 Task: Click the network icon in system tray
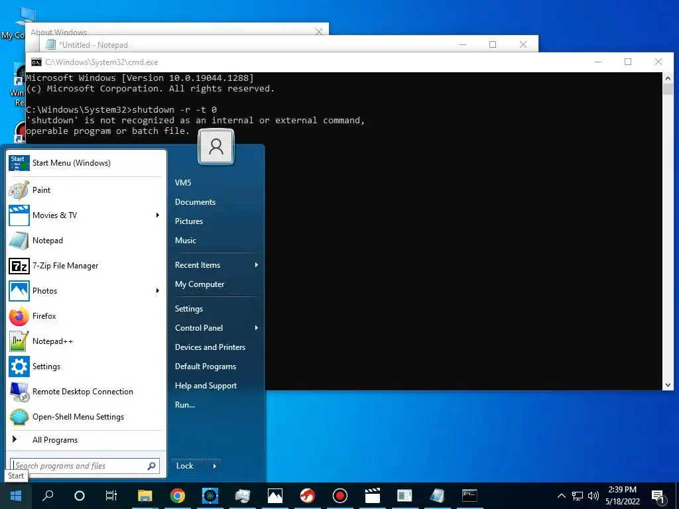pos(578,496)
